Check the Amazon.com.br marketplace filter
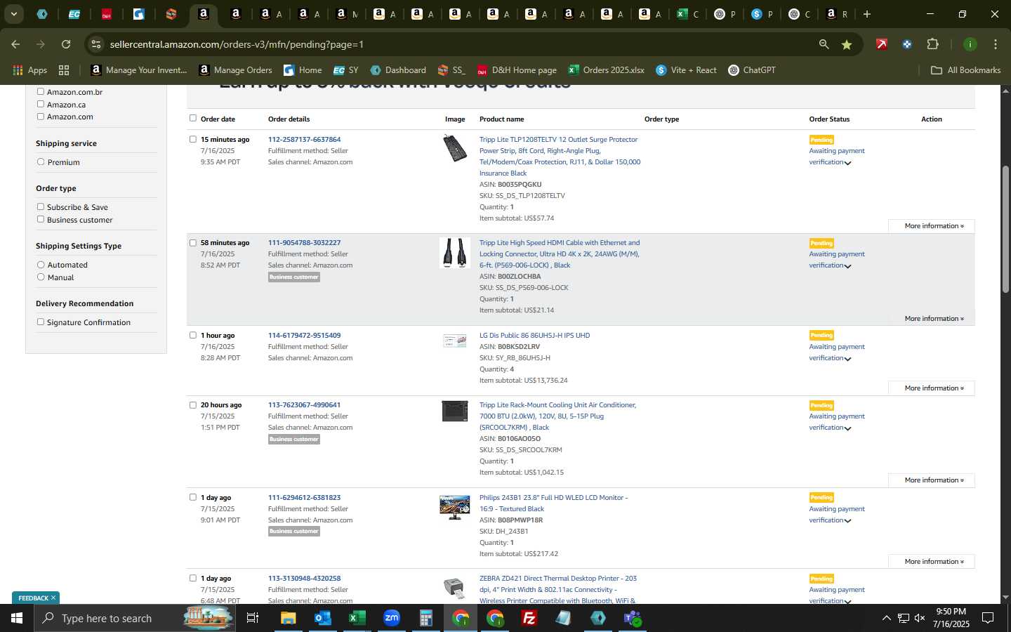This screenshot has height=632, width=1011. [40, 91]
